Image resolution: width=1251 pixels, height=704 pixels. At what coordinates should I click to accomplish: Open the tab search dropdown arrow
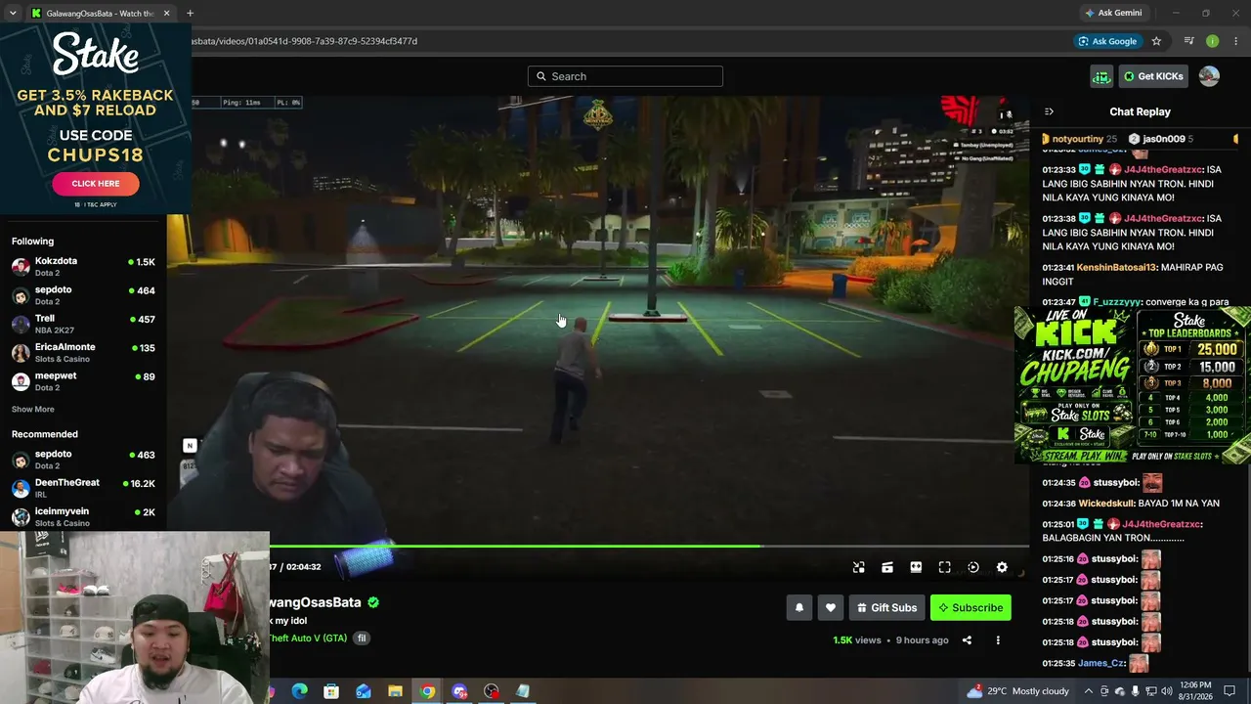pyautogui.click(x=13, y=14)
